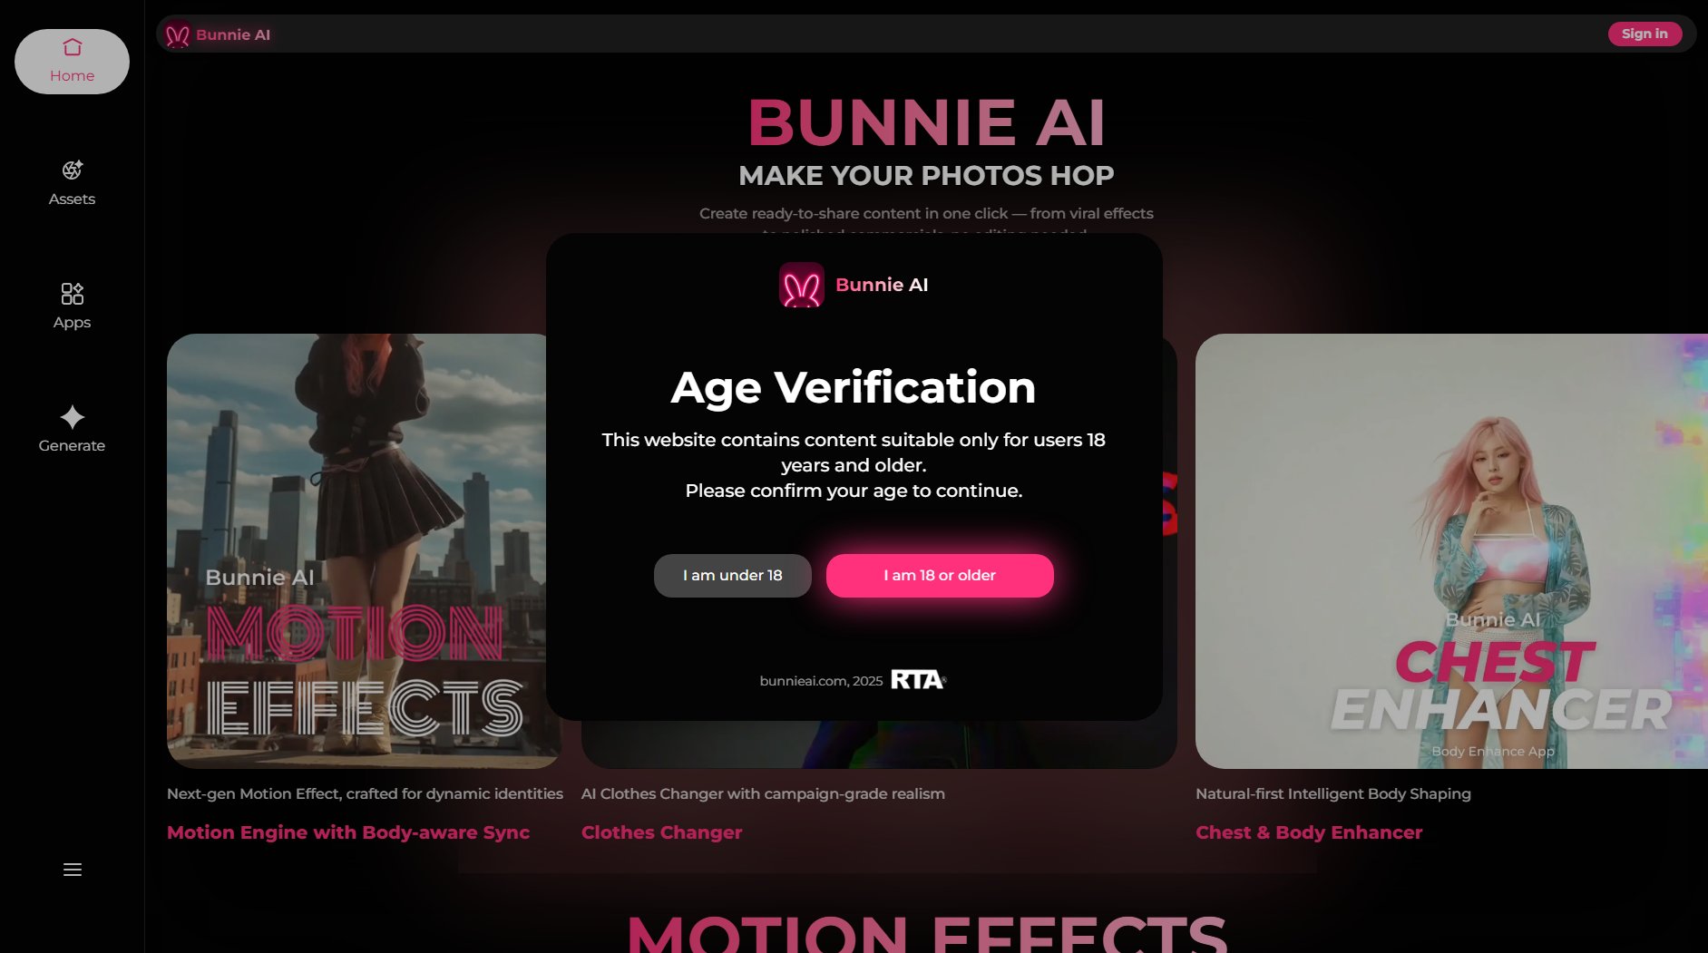This screenshot has height=953, width=1708.
Task: Click the Bunnie AI rabbit logo in header
Action: (x=178, y=34)
